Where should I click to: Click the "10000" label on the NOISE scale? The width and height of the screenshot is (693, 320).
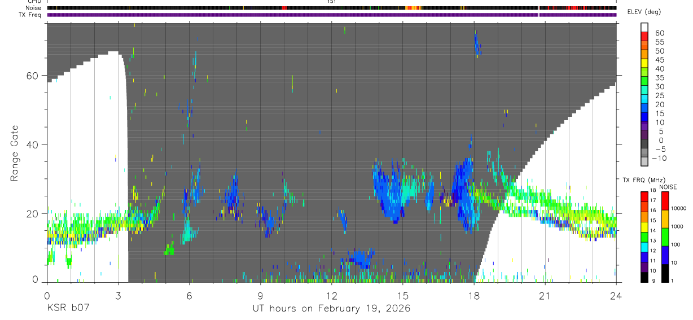pyautogui.click(x=679, y=208)
